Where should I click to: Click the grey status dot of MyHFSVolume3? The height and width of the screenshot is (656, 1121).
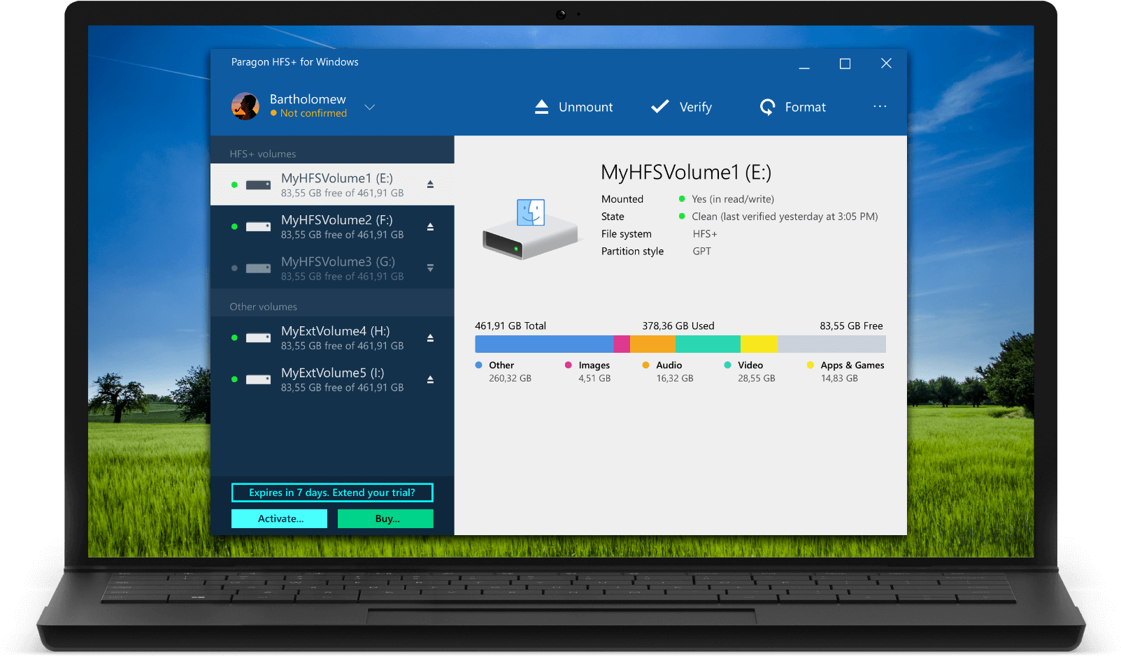(234, 268)
